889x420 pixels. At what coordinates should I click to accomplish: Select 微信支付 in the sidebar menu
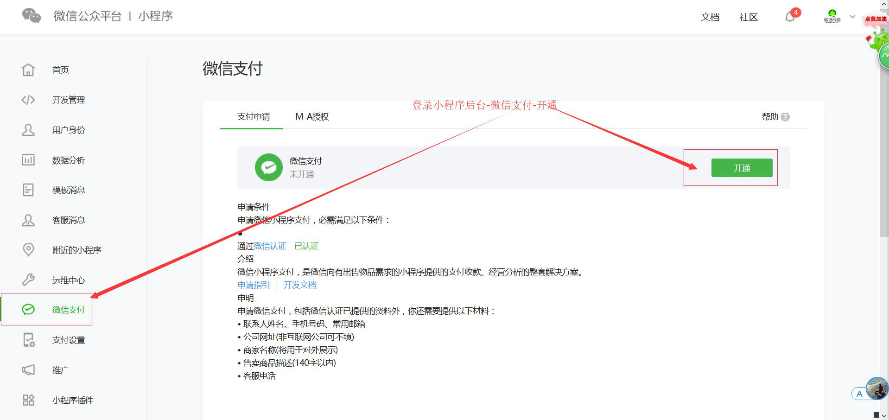(69, 310)
